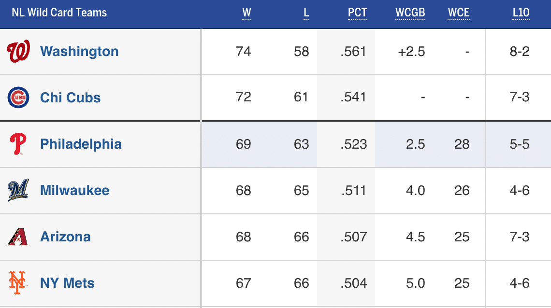Click the Washington Nationals logo icon
The width and height of the screenshot is (551, 308).
click(18, 52)
